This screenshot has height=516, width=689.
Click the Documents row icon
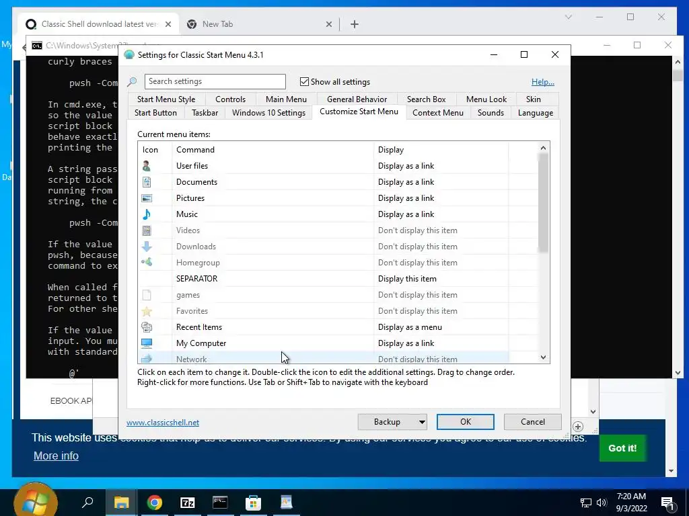pos(146,182)
